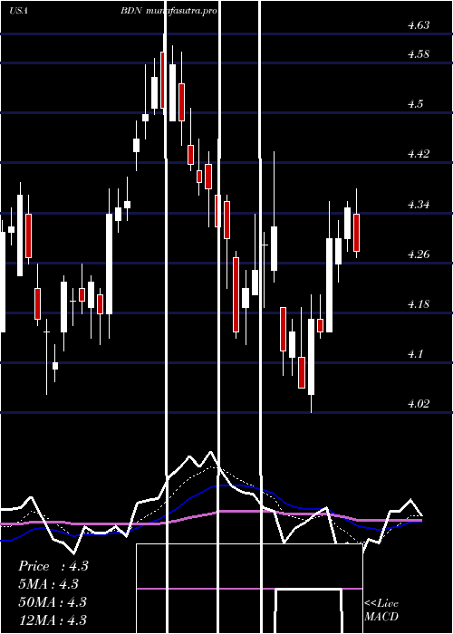Click the 5MA : 4.3 readout
Viewport: 453px width, 634px height.
(49, 584)
